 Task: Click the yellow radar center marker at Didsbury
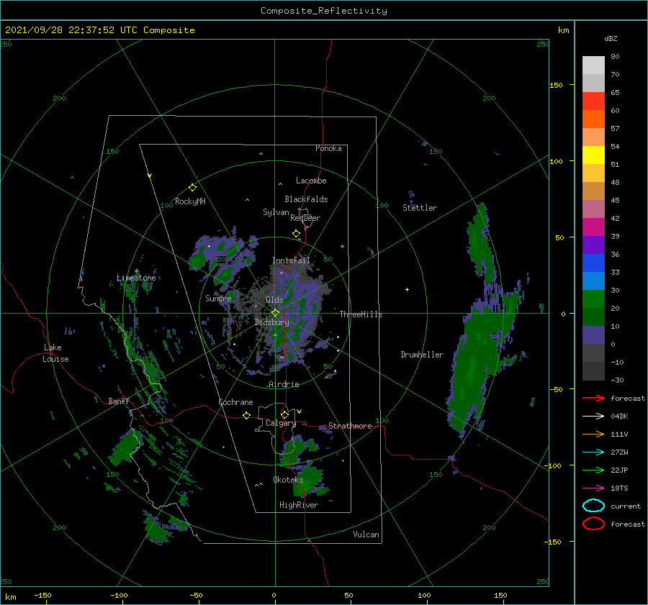click(275, 313)
